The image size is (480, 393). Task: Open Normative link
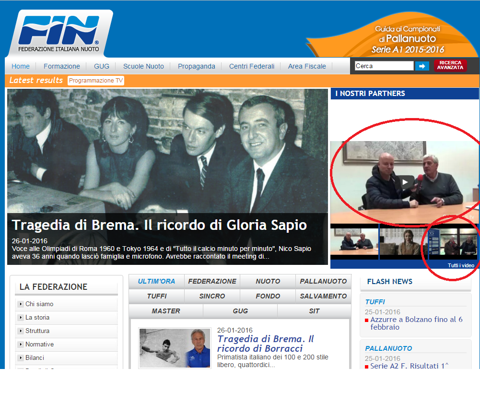click(x=39, y=345)
